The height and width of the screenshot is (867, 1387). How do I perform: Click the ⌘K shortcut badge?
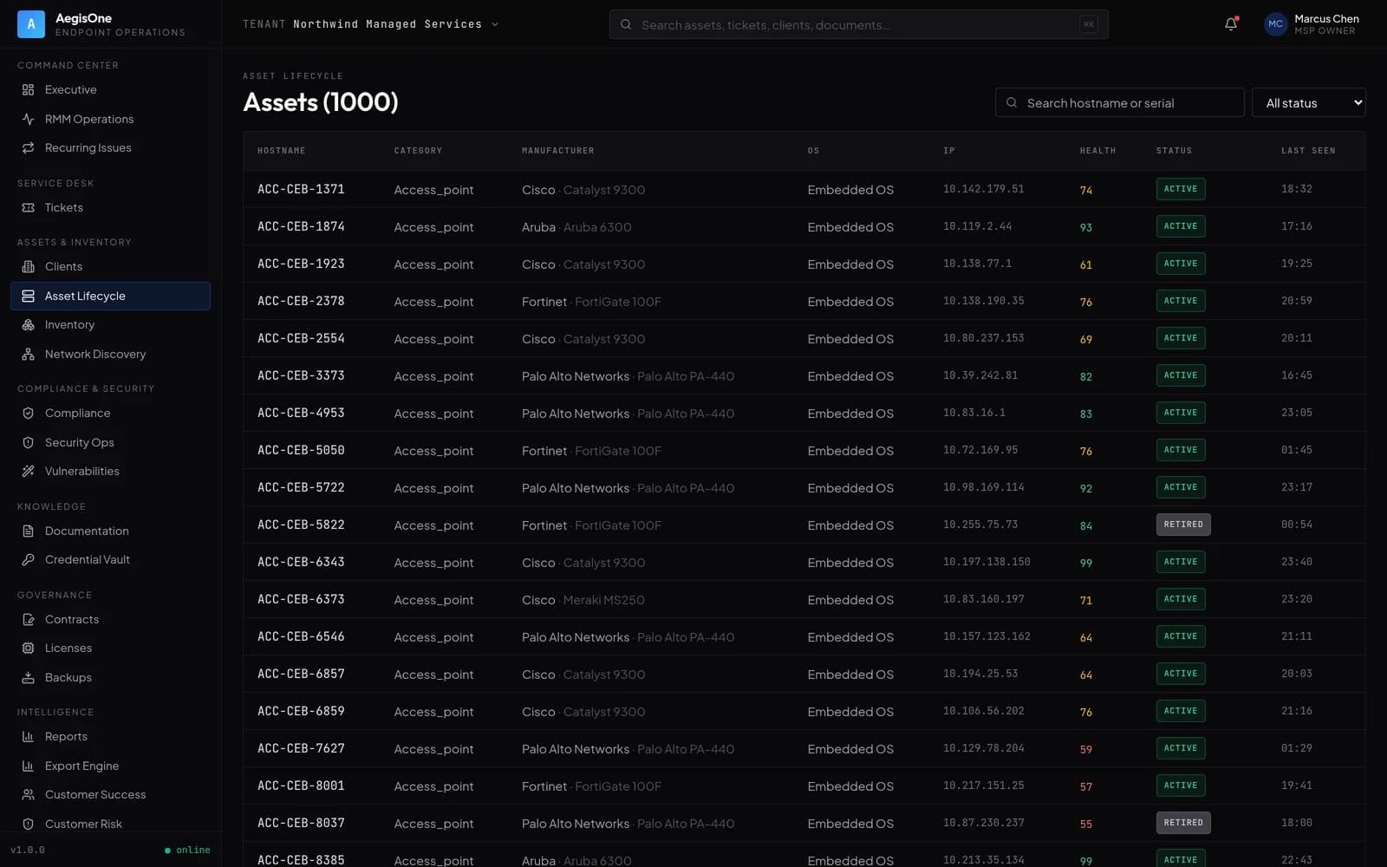pos(1089,24)
